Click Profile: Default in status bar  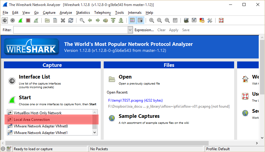pos(218,149)
